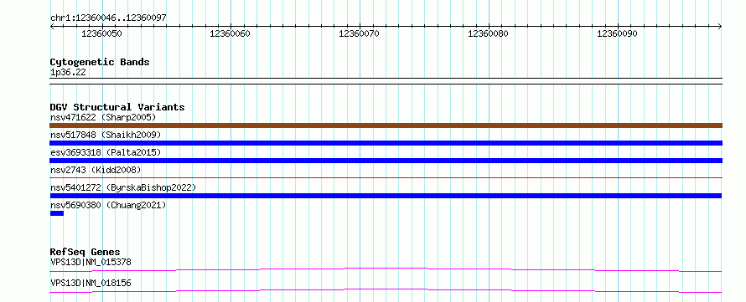Click the blue esv3693318 variant bar

pyautogui.click(x=386, y=161)
